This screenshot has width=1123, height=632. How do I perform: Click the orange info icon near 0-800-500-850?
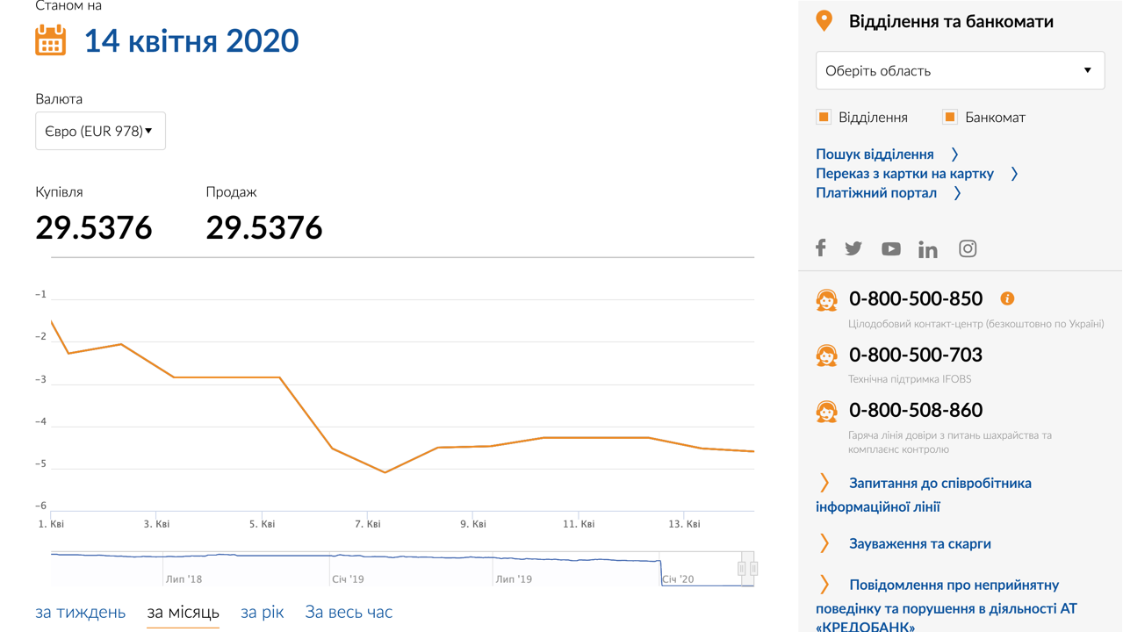point(1007,298)
